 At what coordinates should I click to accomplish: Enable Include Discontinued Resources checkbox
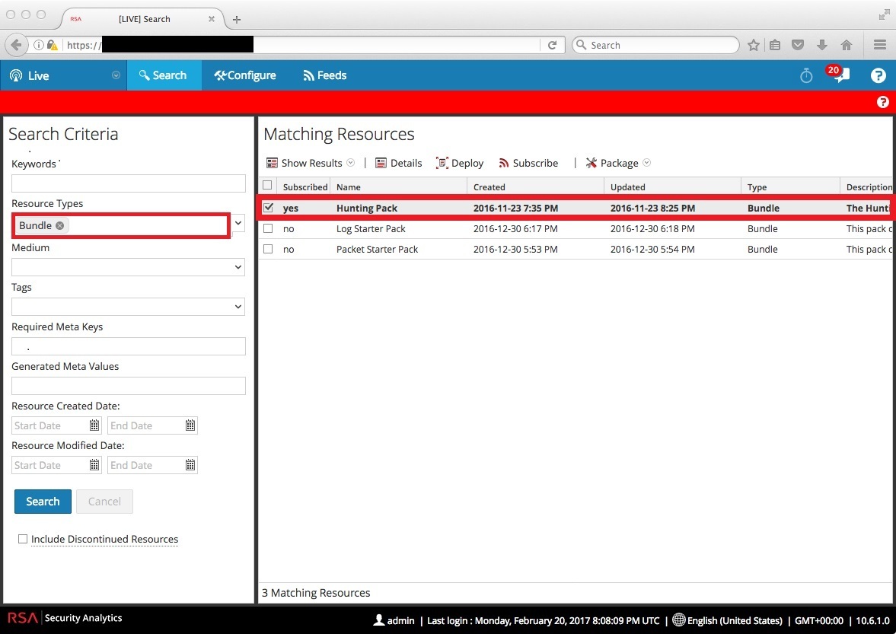click(23, 539)
